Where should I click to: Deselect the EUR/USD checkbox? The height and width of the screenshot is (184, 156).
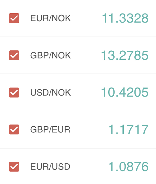pyautogui.click(x=14, y=166)
